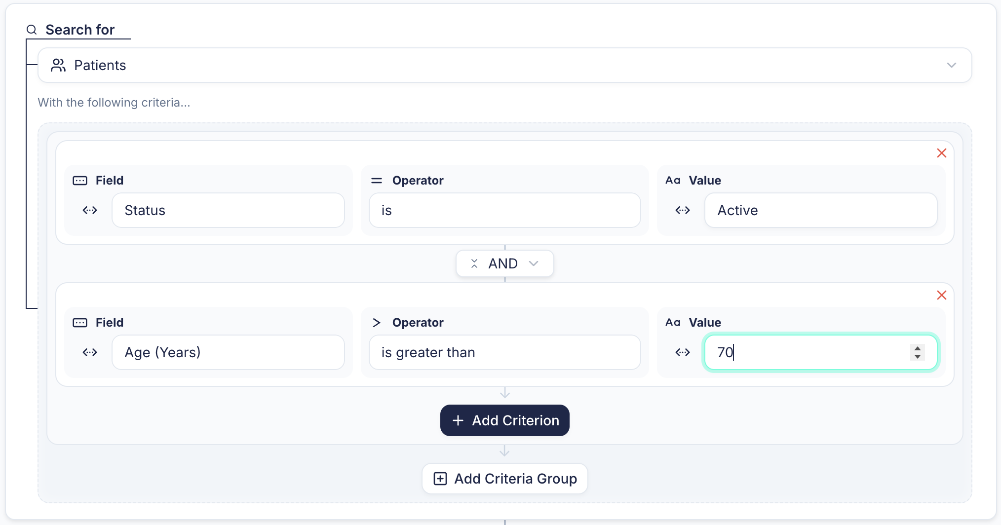Click the Field icon in Status criterion

click(x=80, y=181)
